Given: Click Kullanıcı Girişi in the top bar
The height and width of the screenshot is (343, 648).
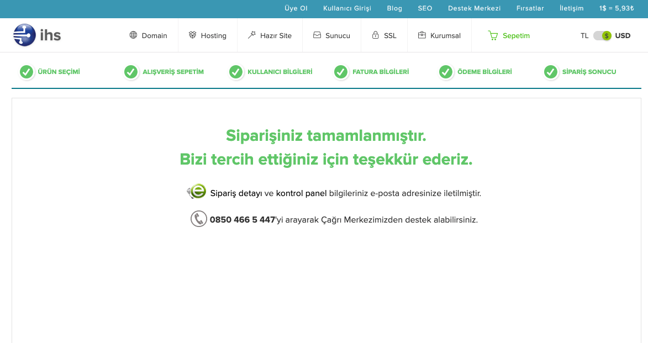Looking at the screenshot, I should click(347, 8).
